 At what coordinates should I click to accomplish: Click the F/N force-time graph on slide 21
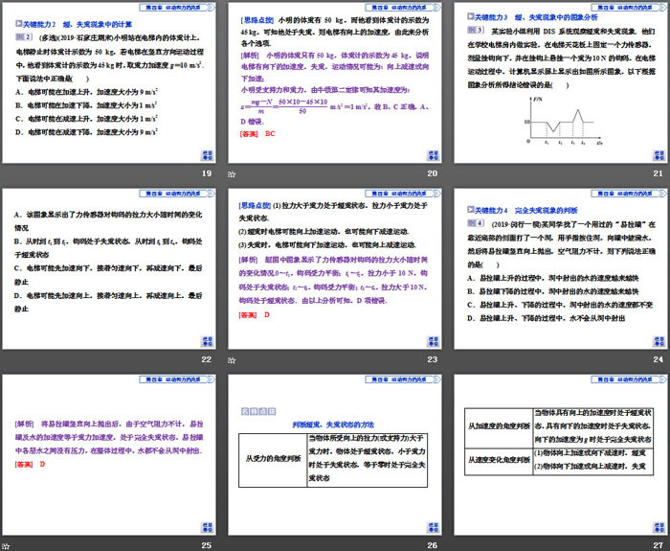point(563,121)
